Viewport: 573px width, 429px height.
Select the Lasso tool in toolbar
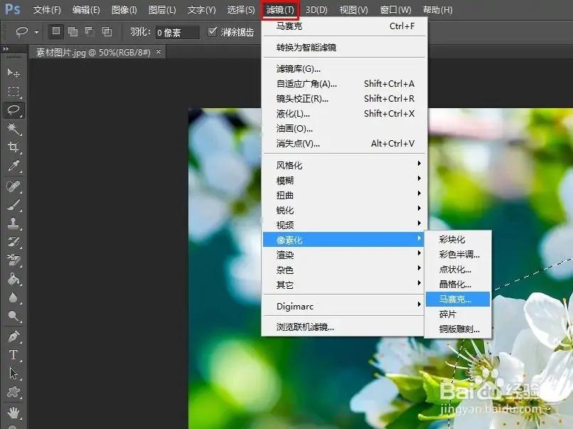coord(14,110)
